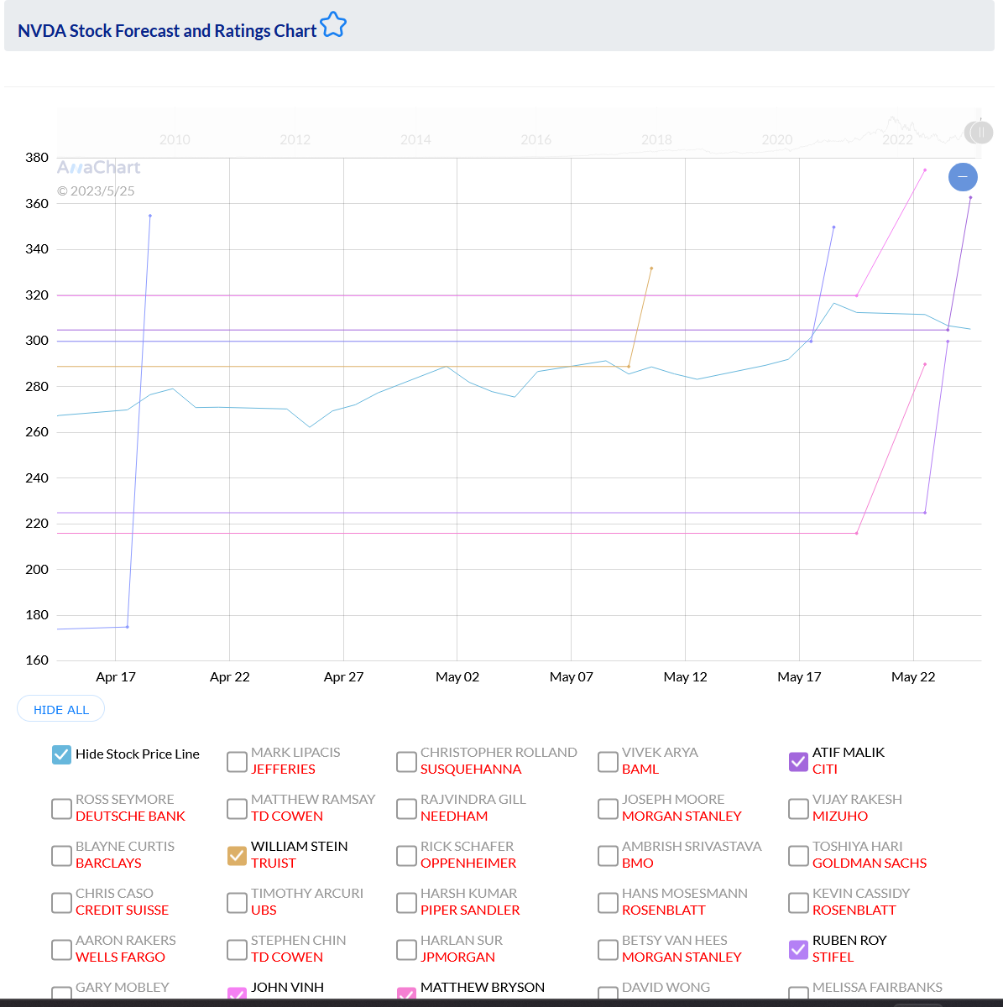Image resolution: width=1003 pixels, height=1007 pixels.
Task: Click the 2022 label on the overview timeline
Action: pos(897,139)
